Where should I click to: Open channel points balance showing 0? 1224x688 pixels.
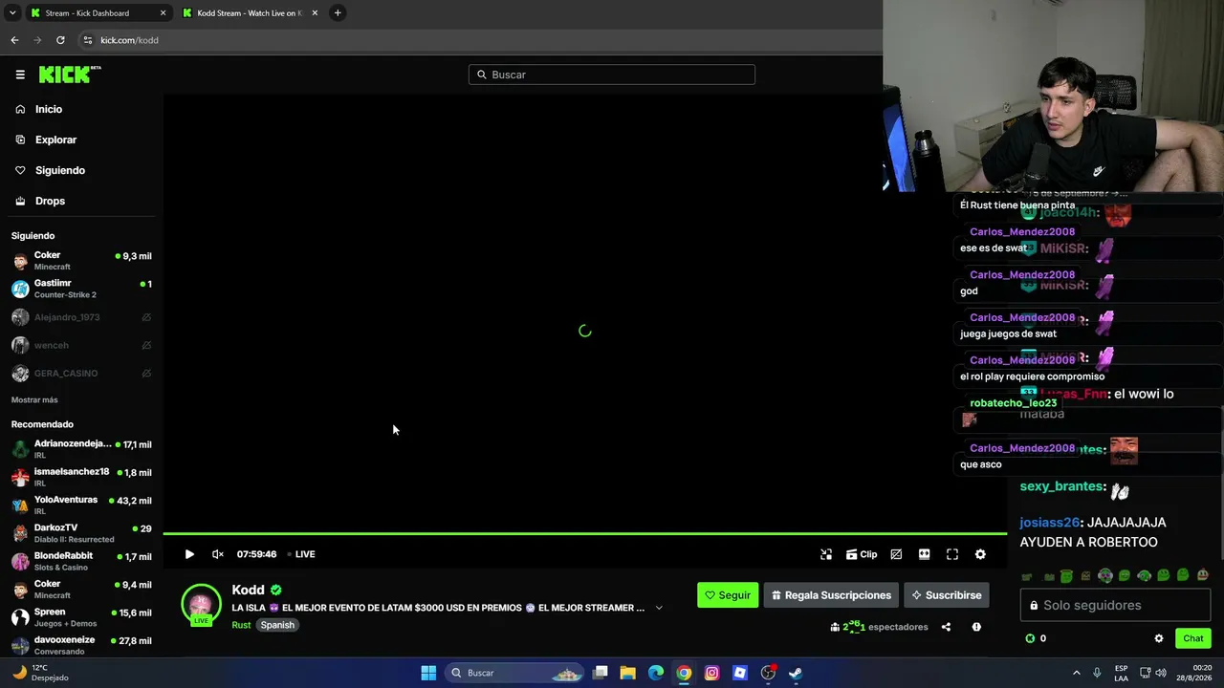pos(1036,638)
